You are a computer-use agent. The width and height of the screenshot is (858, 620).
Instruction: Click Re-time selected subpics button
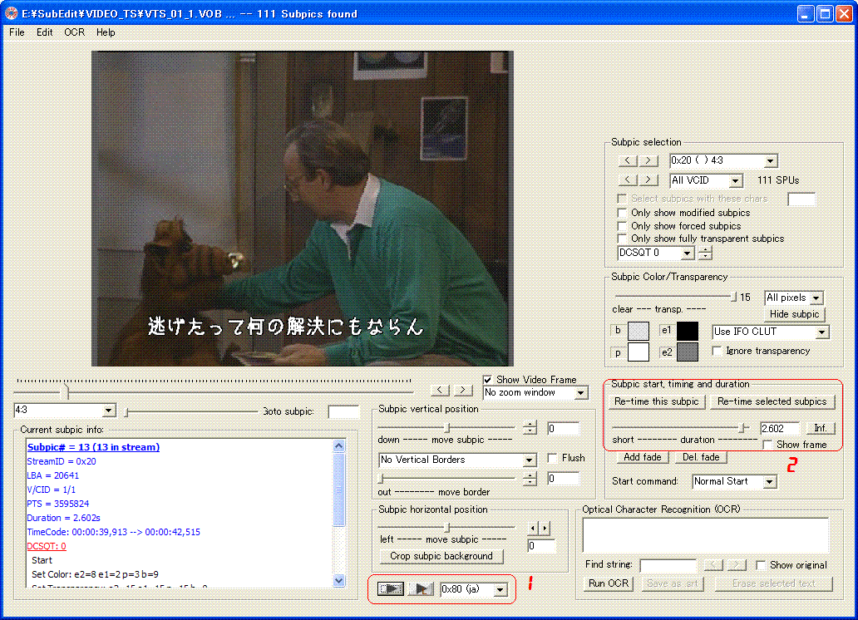[772, 401]
